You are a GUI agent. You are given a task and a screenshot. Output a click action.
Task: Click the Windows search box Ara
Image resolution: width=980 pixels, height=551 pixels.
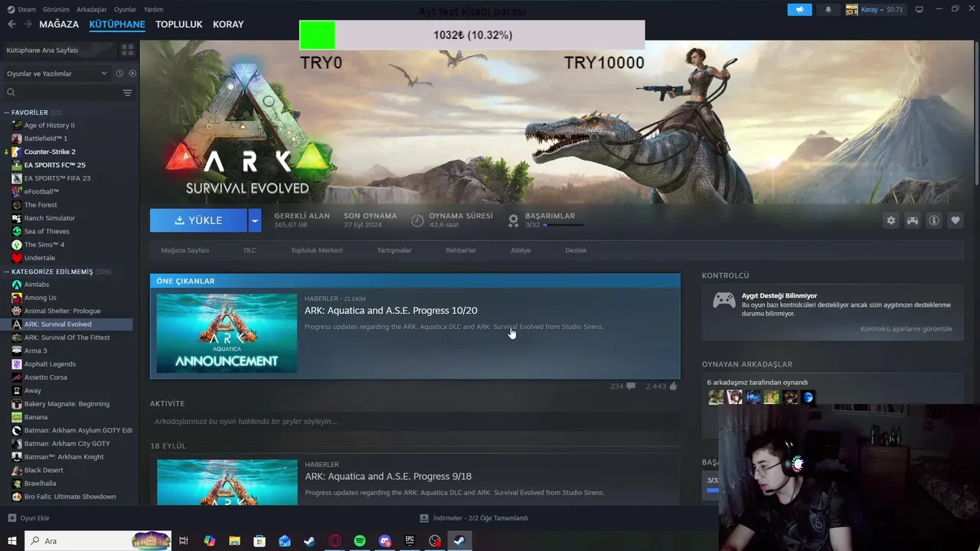(100, 541)
